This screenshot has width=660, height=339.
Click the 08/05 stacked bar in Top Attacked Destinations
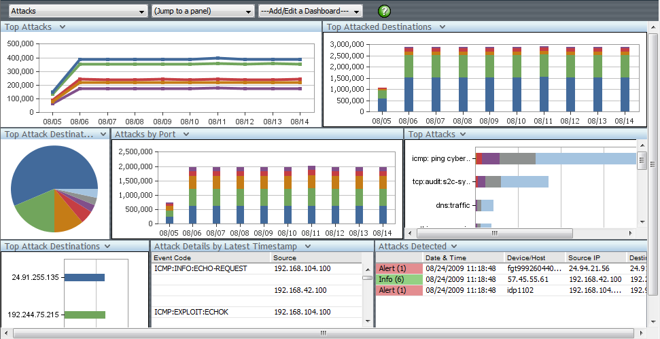[382, 100]
